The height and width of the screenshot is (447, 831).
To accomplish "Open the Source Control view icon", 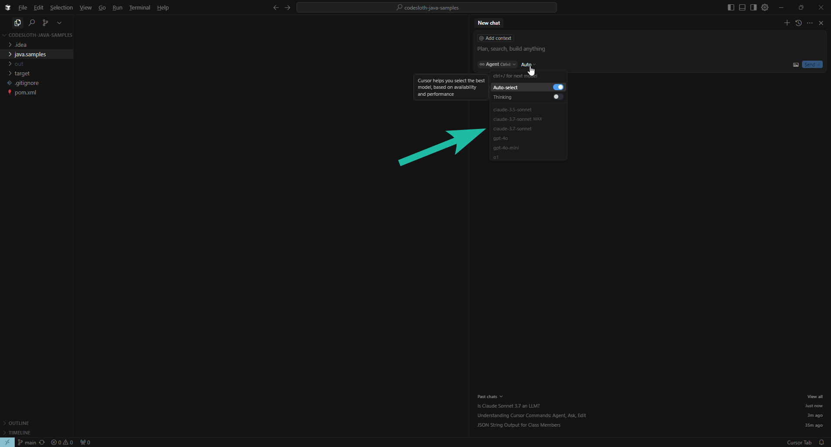I will (45, 23).
